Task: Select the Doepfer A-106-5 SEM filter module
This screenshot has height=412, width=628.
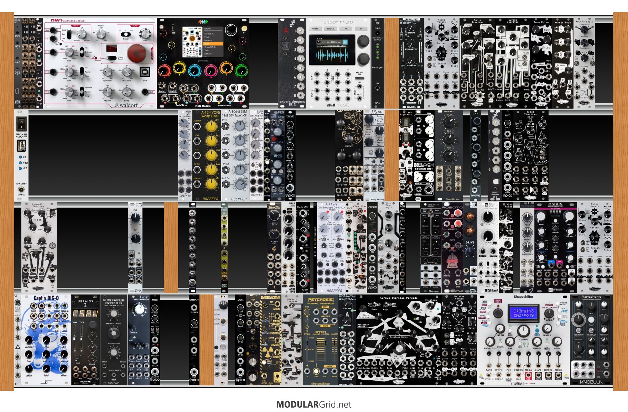Action: tap(235, 155)
